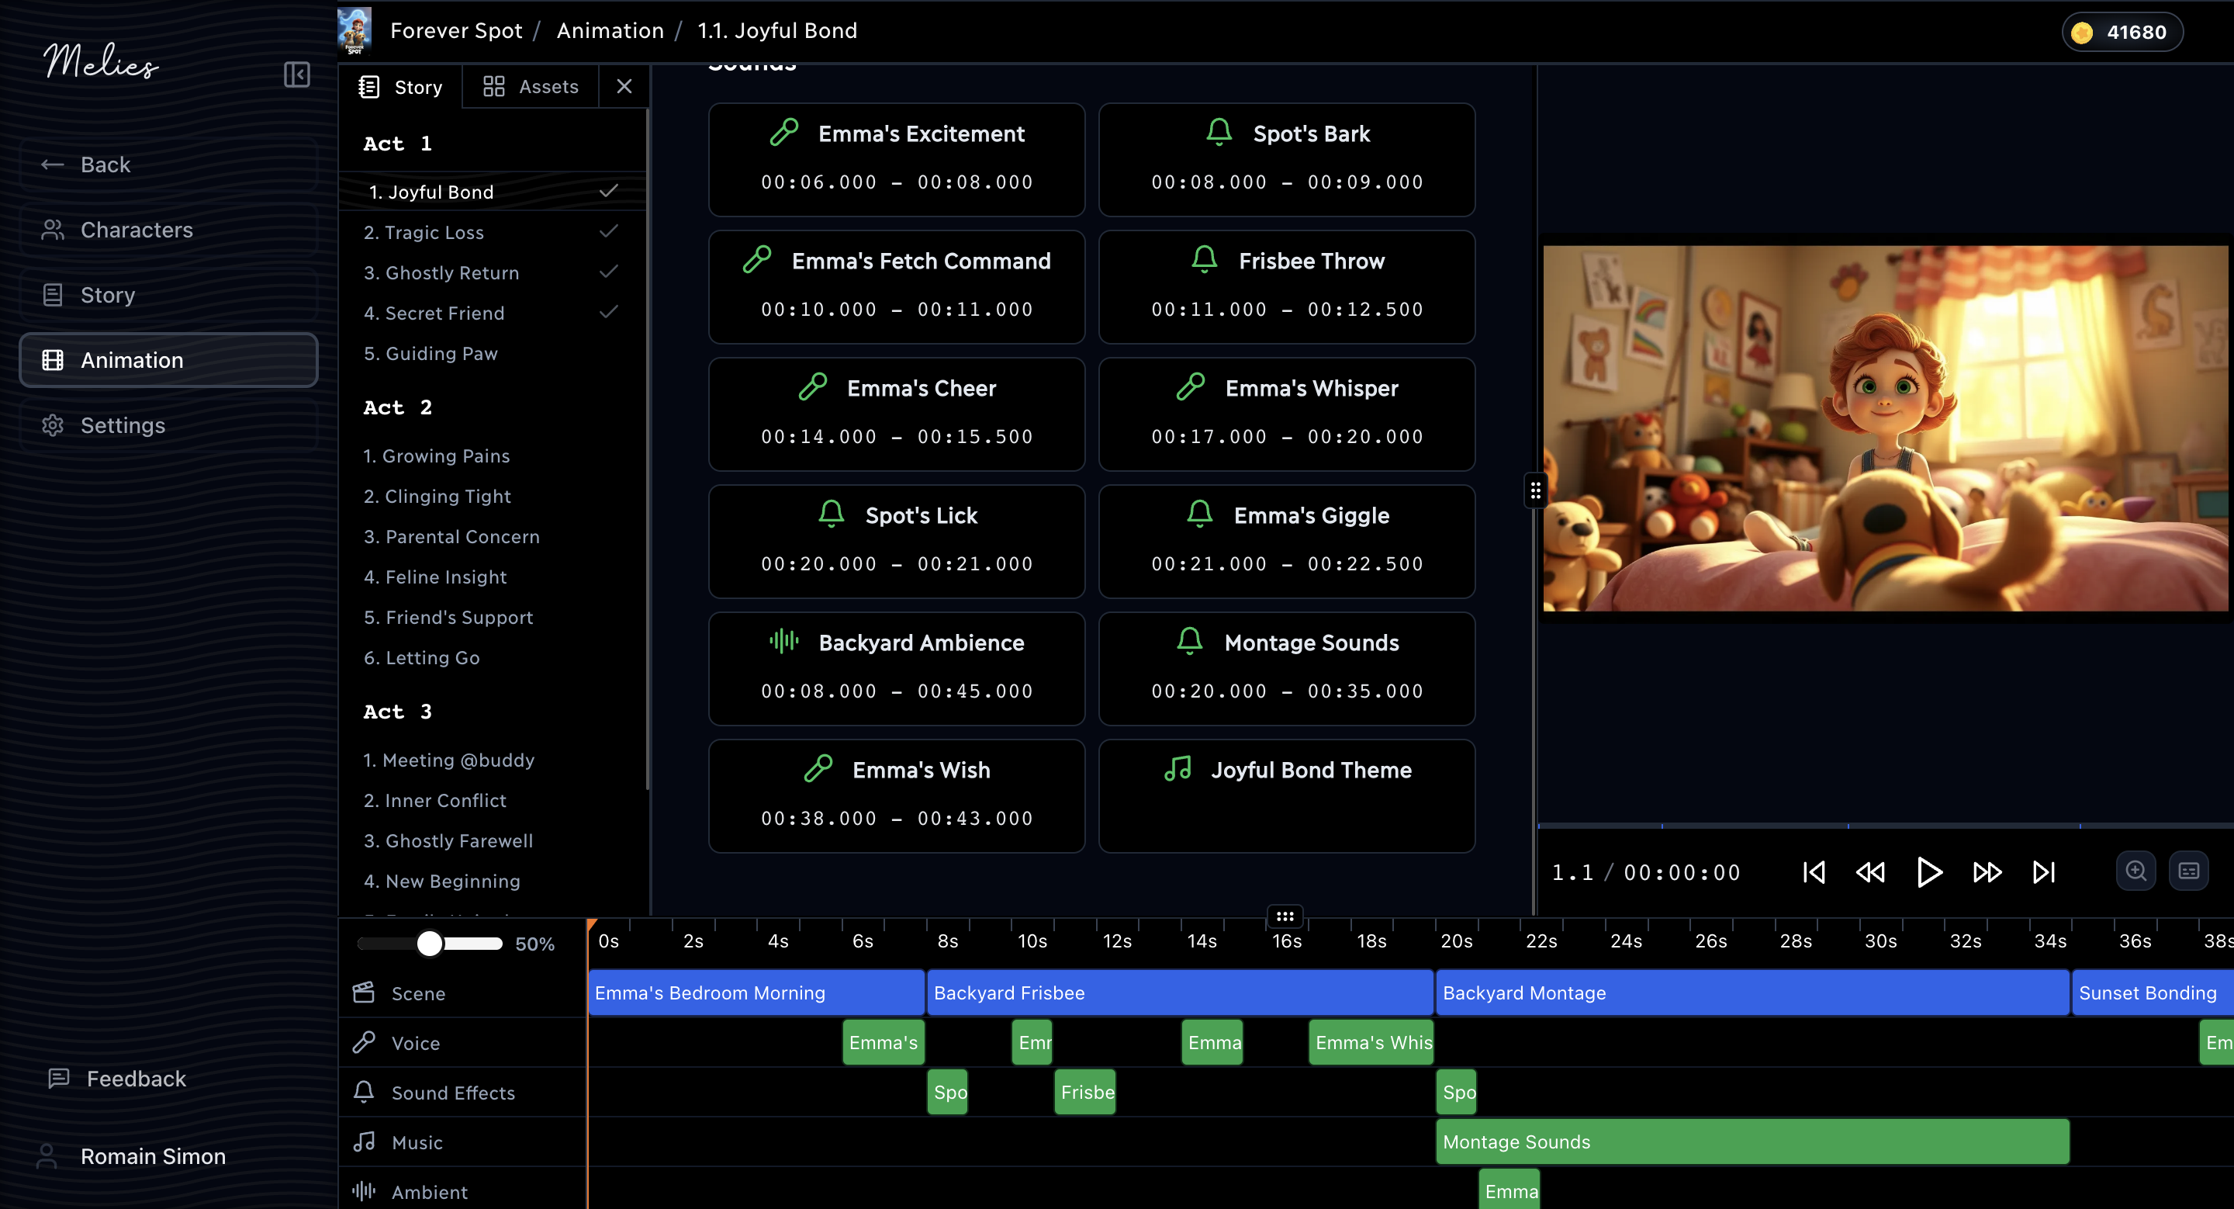This screenshot has width=2234, height=1209.
Task: Select the Emma's Bedroom Morning scene clip
Action: pos(756,993)
